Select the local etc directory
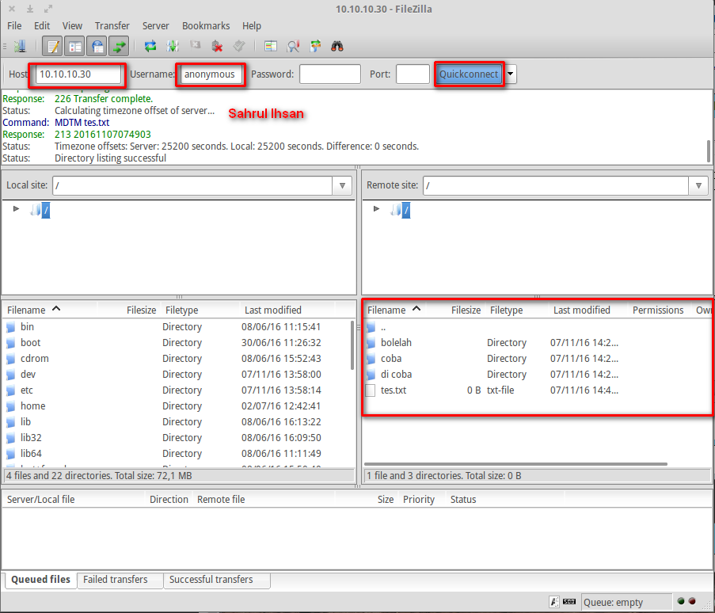This screenshot has height=613, width=715. click(177, 390)
